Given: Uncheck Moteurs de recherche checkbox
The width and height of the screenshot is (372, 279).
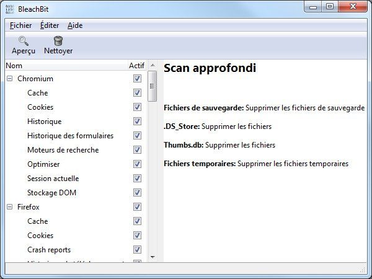Looking at the screenshot, I should [x=137, y=149].
